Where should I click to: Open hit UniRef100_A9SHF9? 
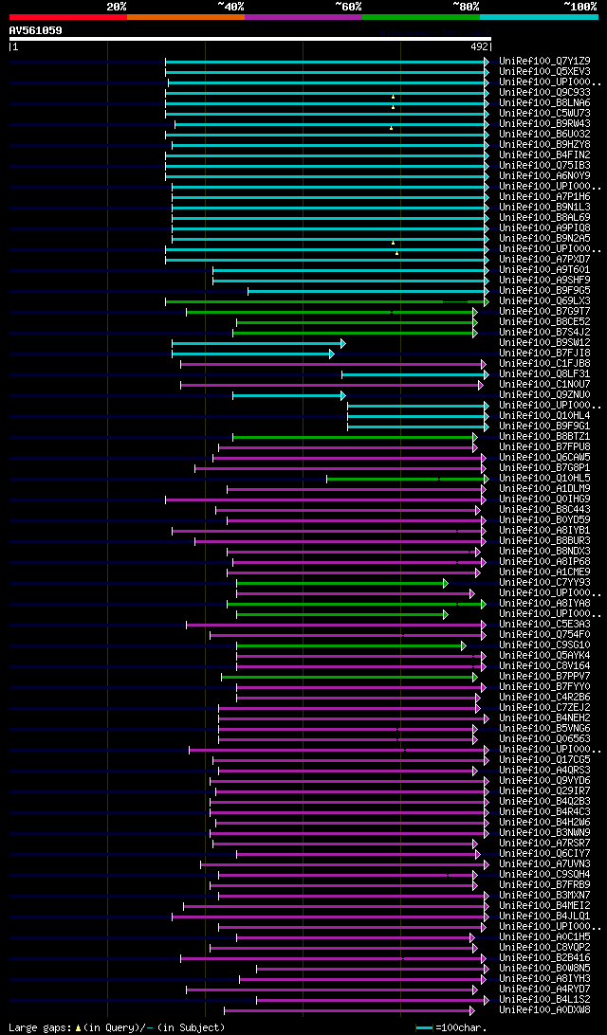point(545,281)
